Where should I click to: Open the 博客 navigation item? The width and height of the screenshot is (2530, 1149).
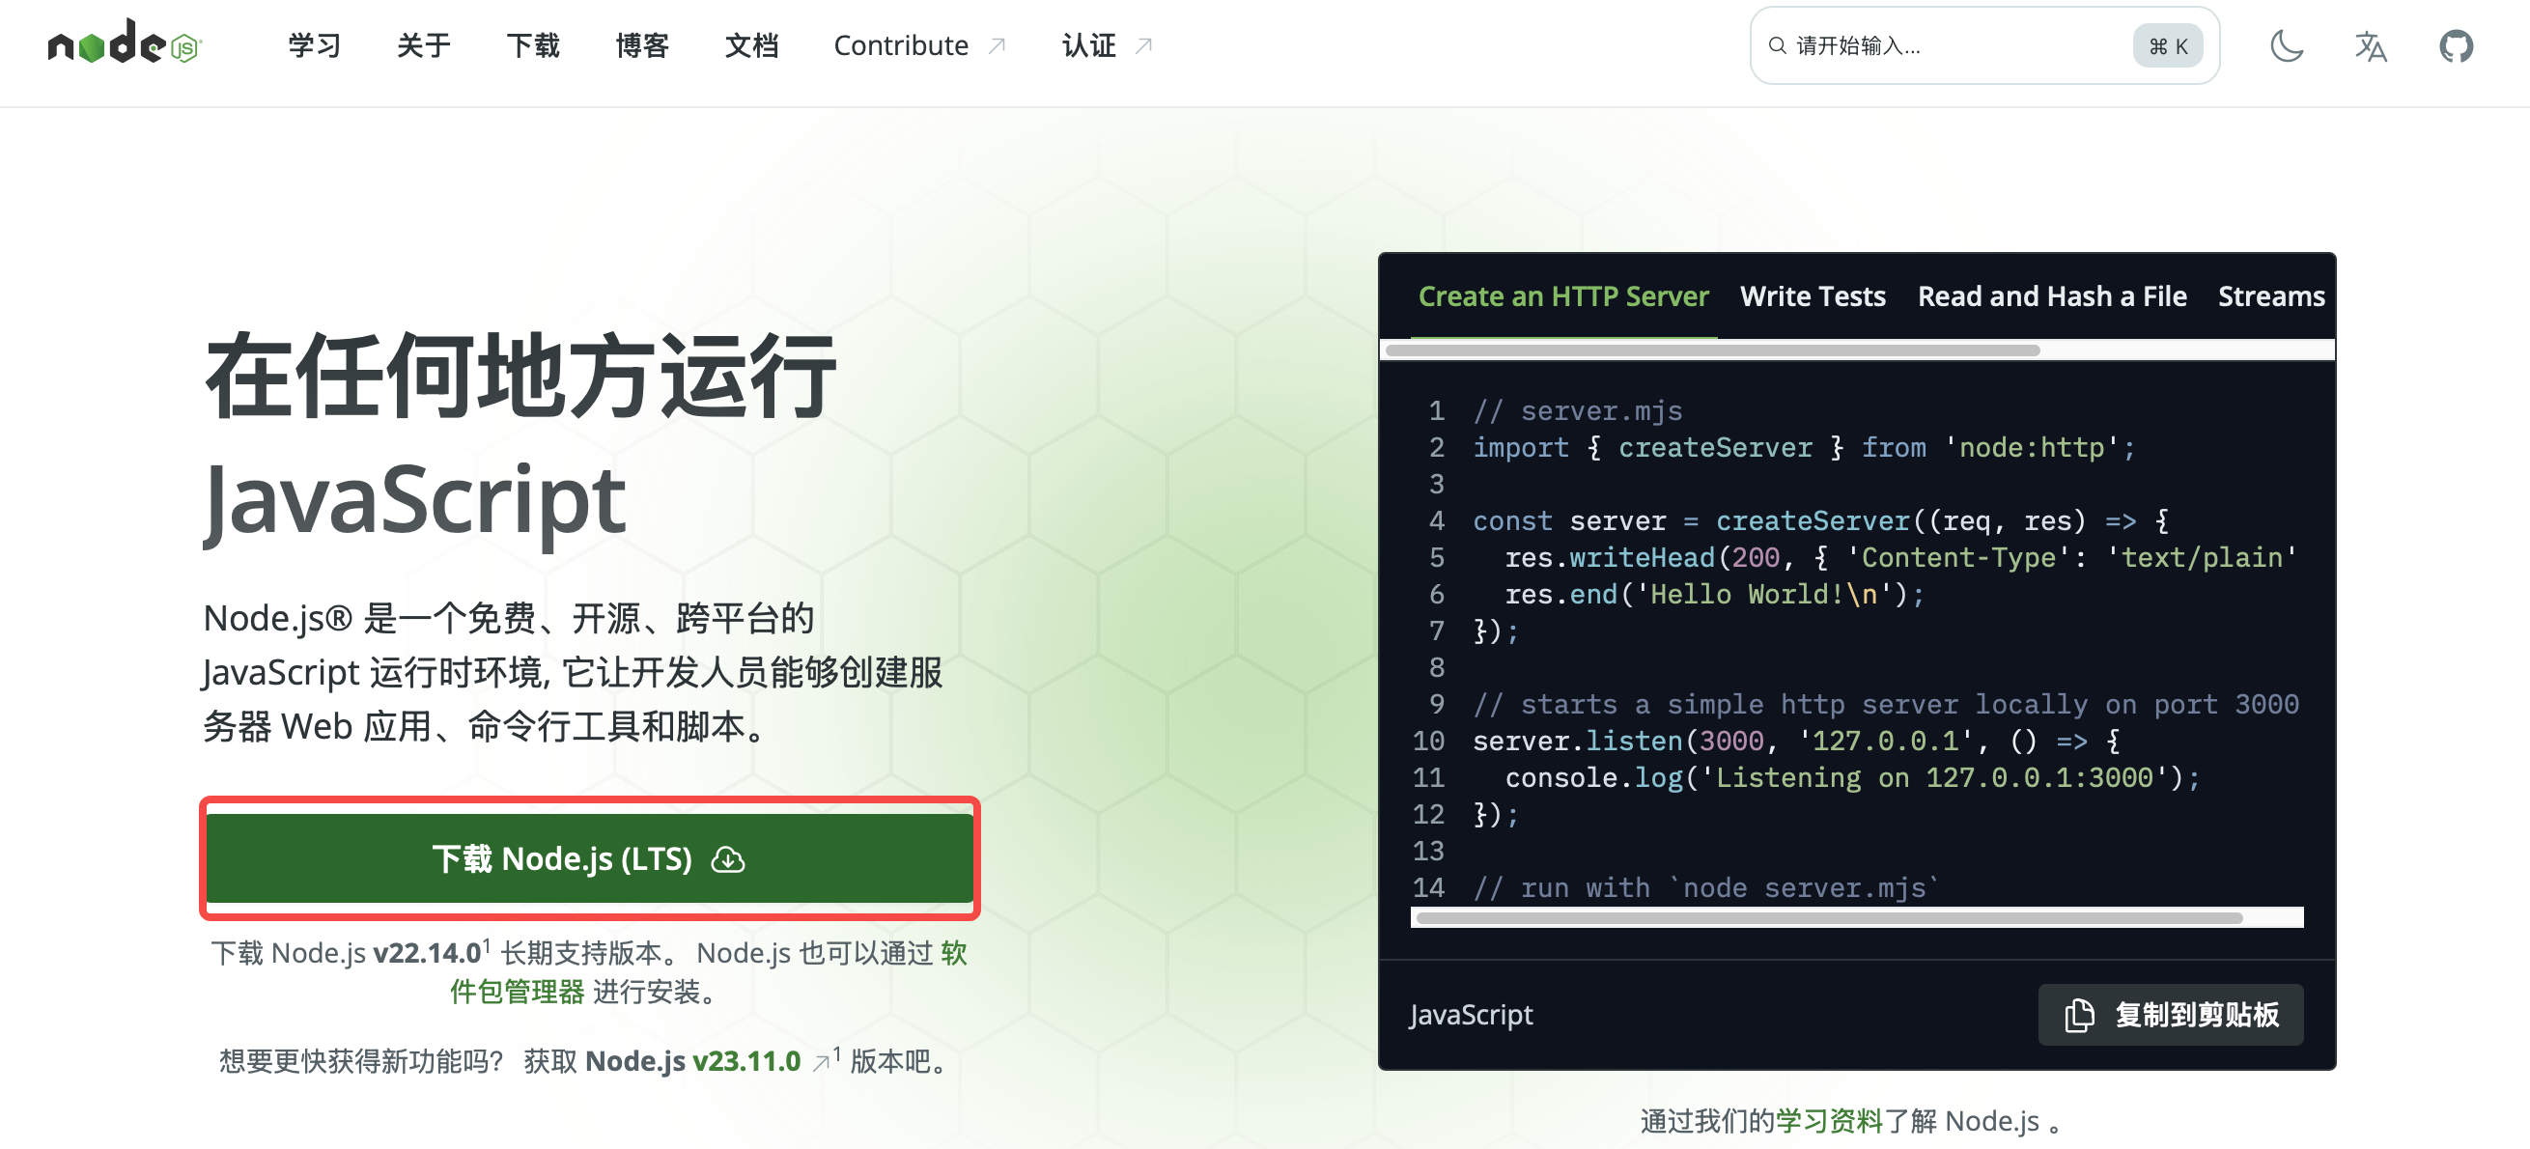(642, 45)
